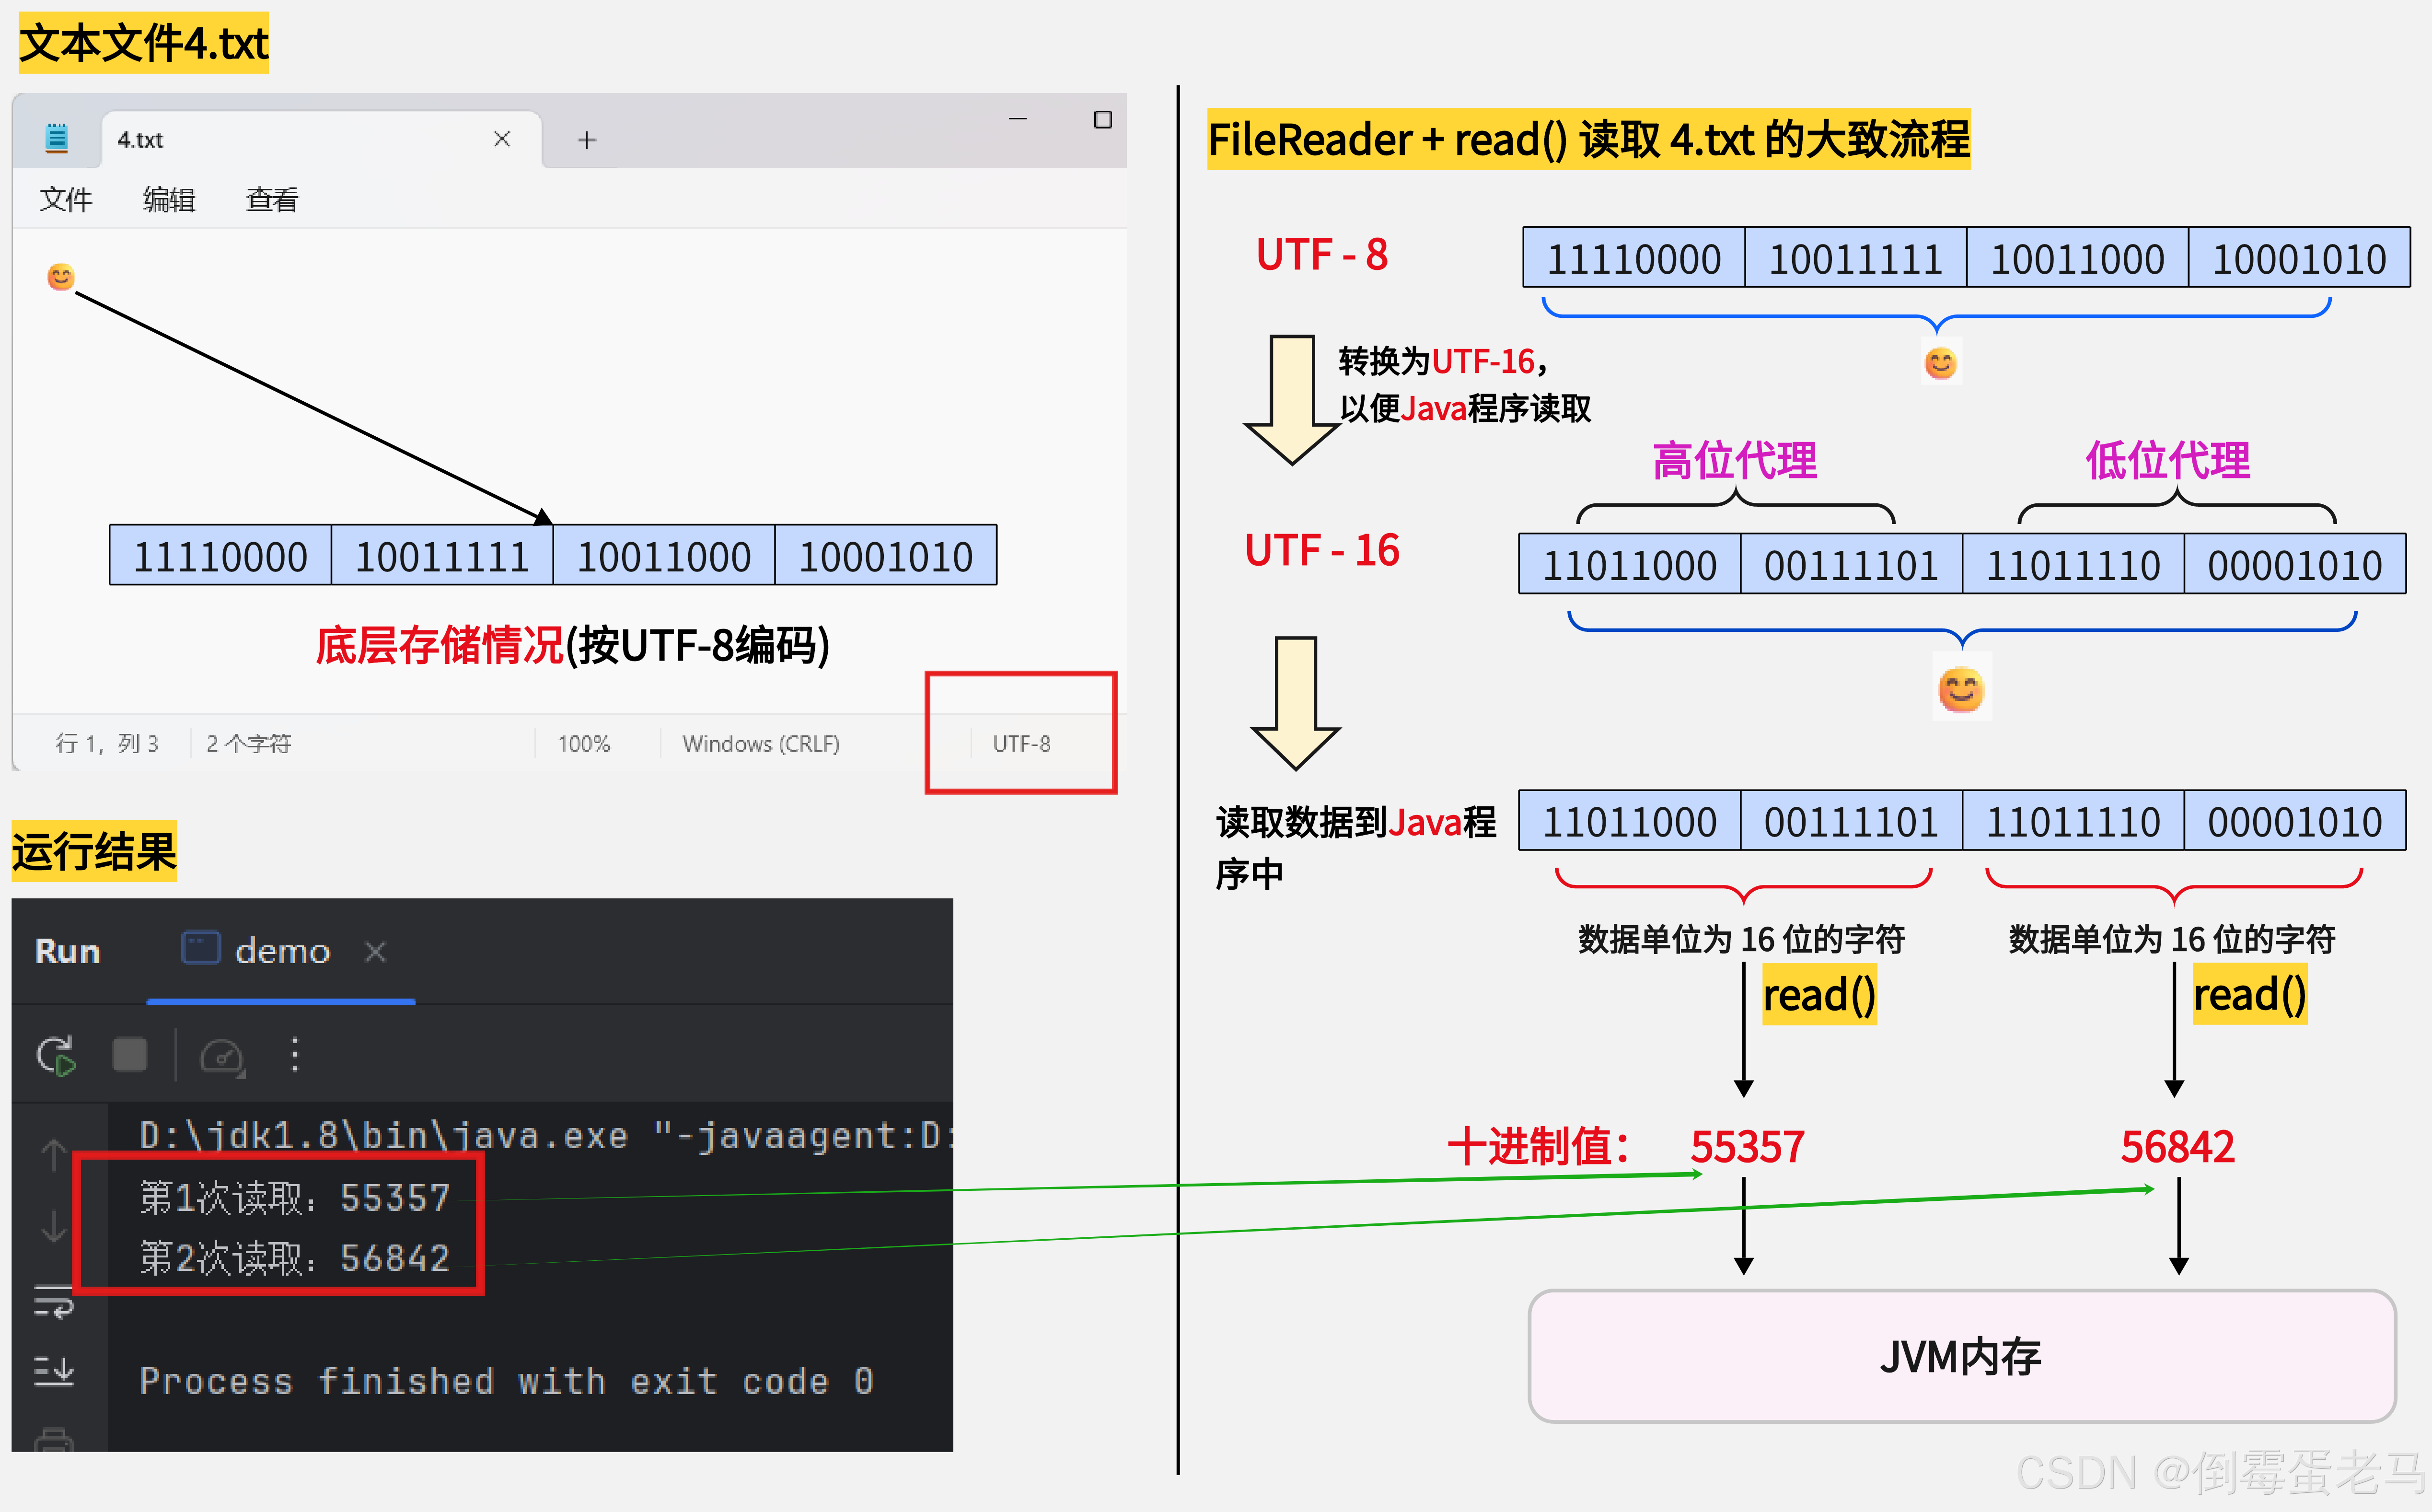This screenshot has height=1512, width=2432.
Task: Open the 查看 menu in Notepad
Action: click(x=272, y=200)
